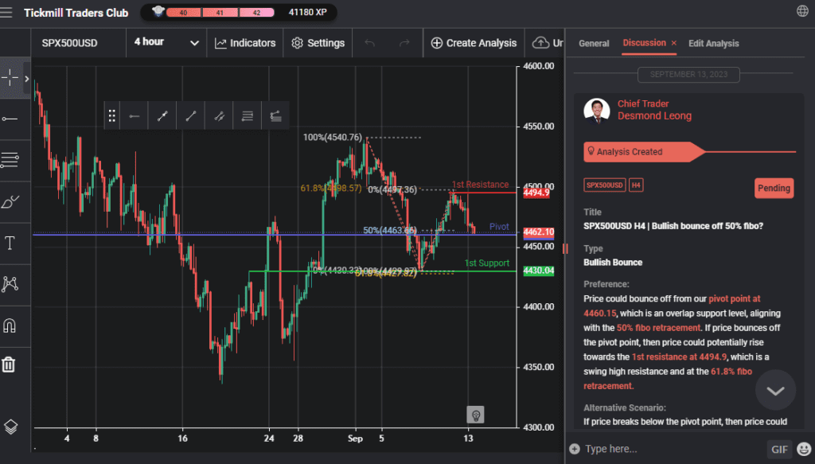Click the 4430.04 support price label
The width and height of the screenshot is (815, 464).
point(539,271)
